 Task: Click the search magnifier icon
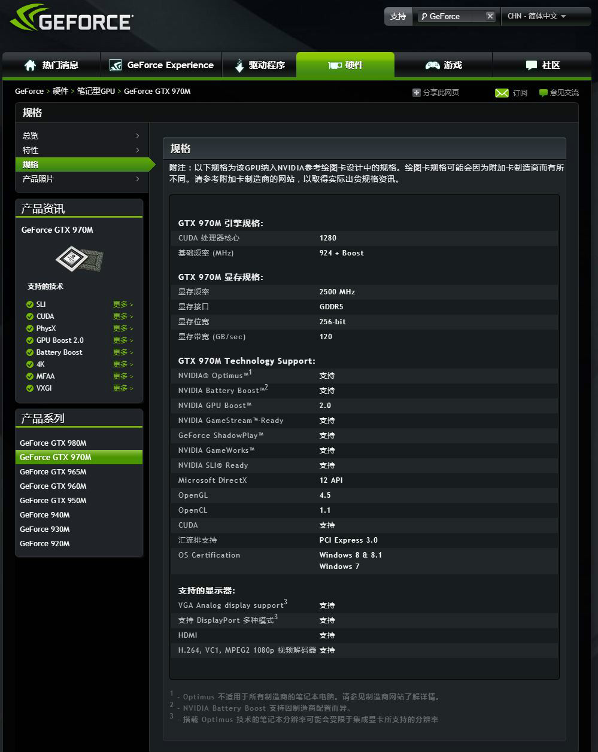click(x=424, y=16)
